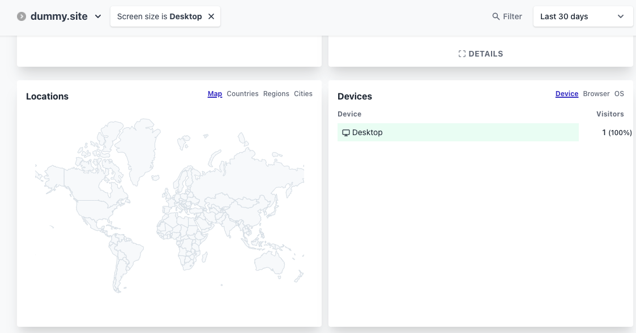Switch Locations to the Countries tab

pos(242,94)
